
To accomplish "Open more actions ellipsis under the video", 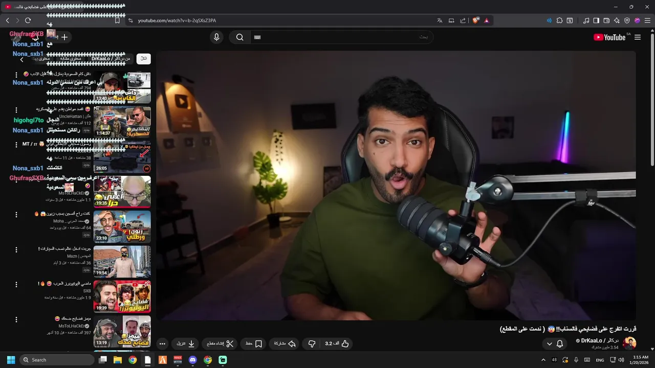I will point(162,344).
